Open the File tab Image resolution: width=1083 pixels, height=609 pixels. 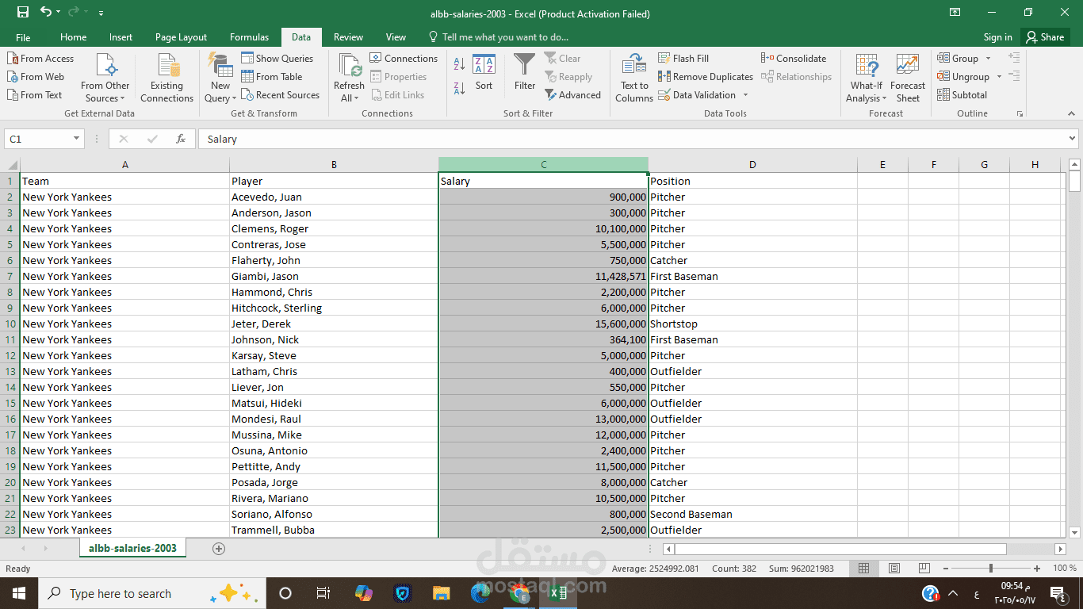[23, 37]
